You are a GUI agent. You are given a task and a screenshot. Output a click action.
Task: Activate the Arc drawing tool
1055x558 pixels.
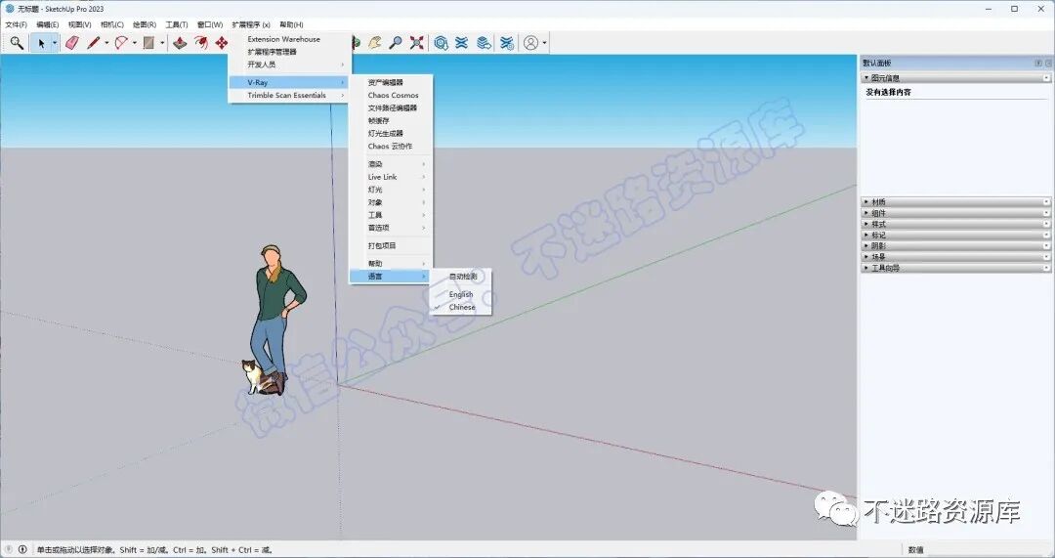[121, 43]
